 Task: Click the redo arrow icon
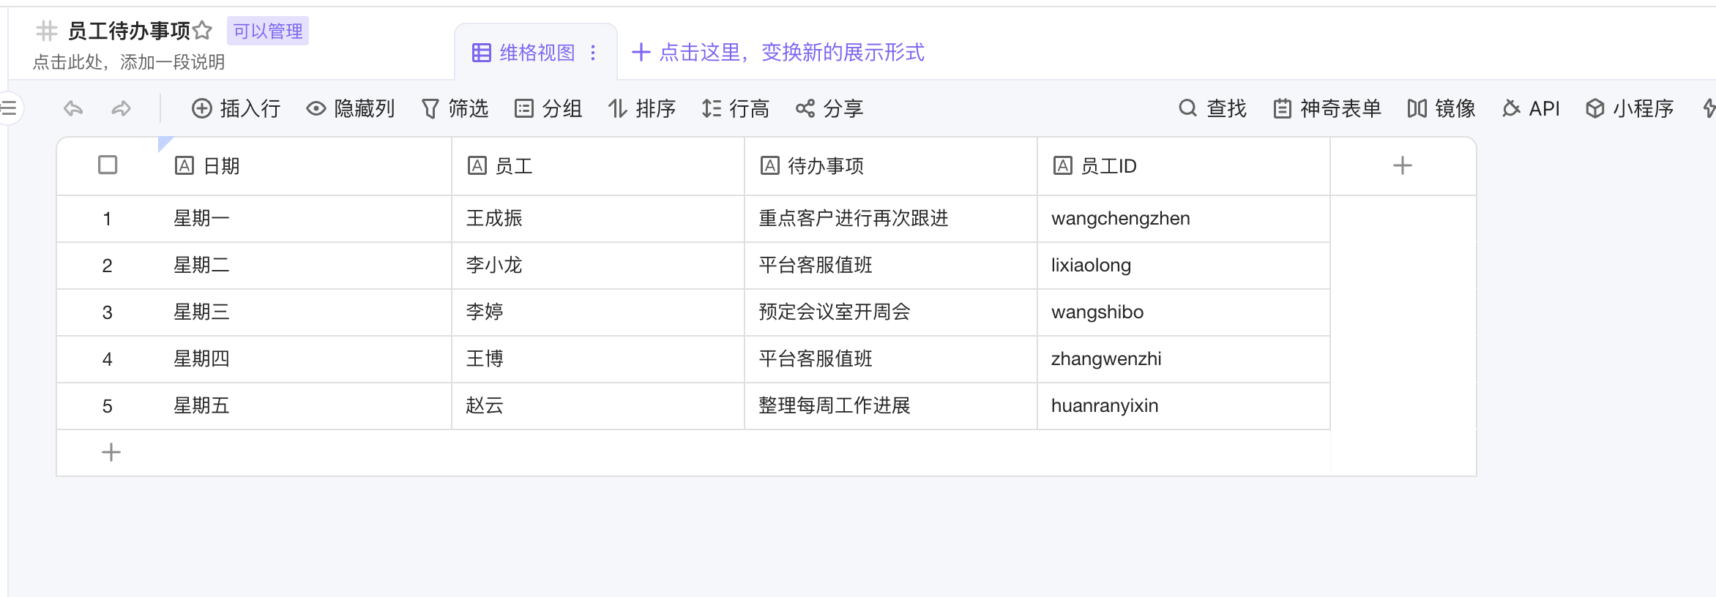pos(121,109)
